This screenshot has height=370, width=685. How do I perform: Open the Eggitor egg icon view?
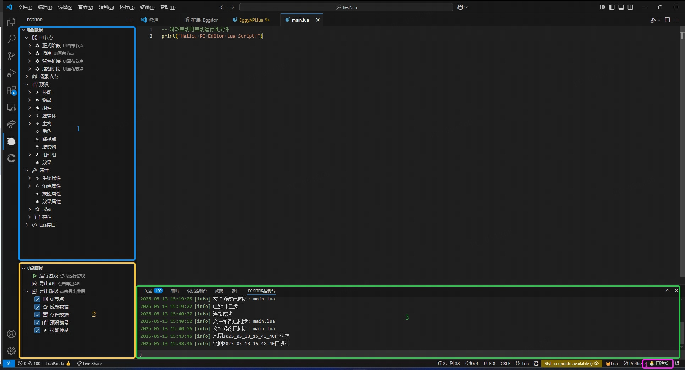click(11, 142)
